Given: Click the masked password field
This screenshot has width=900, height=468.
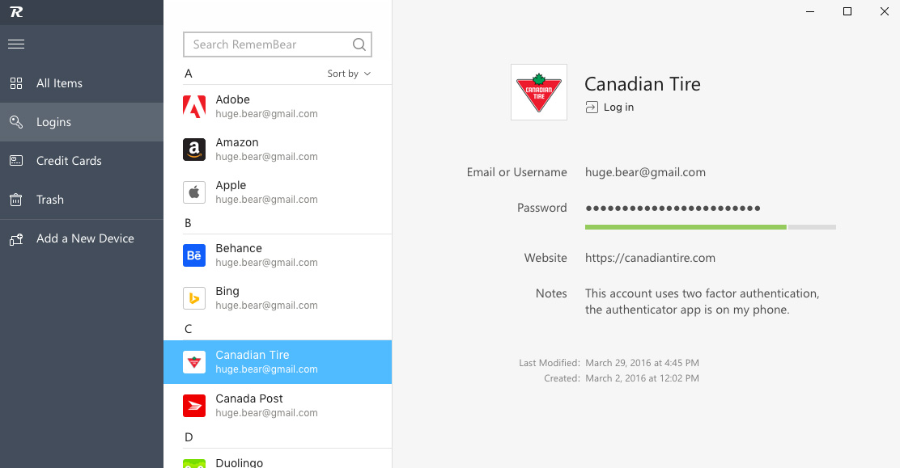Looking at the screenshot, I should (673, 209).
